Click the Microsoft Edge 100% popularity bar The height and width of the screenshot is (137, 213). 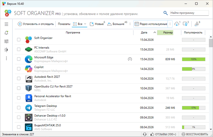194,59
